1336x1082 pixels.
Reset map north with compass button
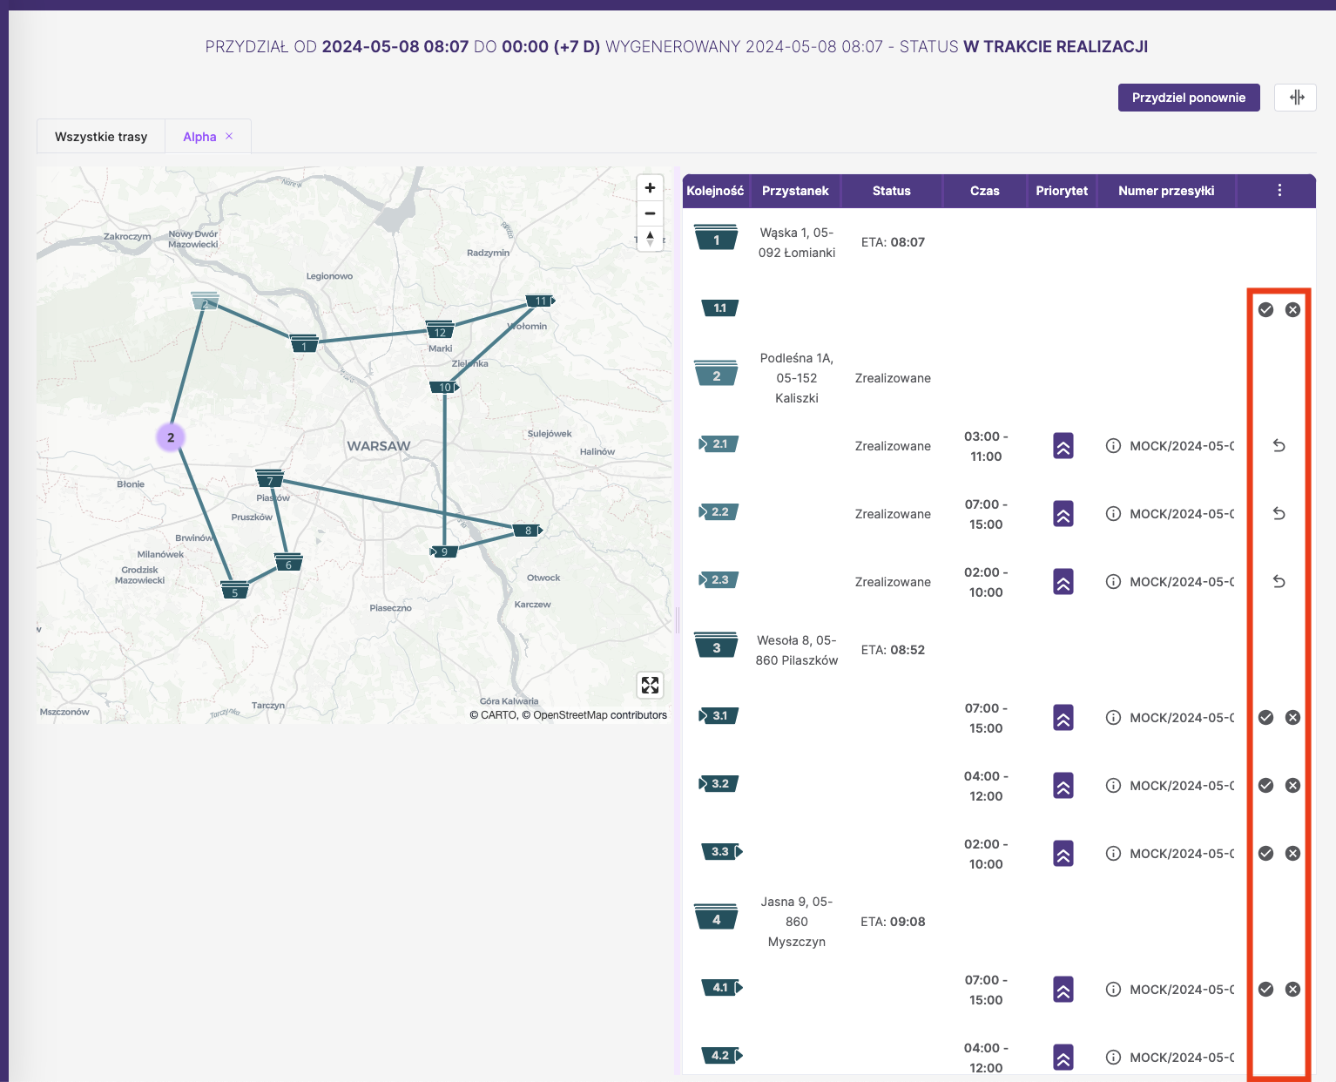(x=650, y=239)
